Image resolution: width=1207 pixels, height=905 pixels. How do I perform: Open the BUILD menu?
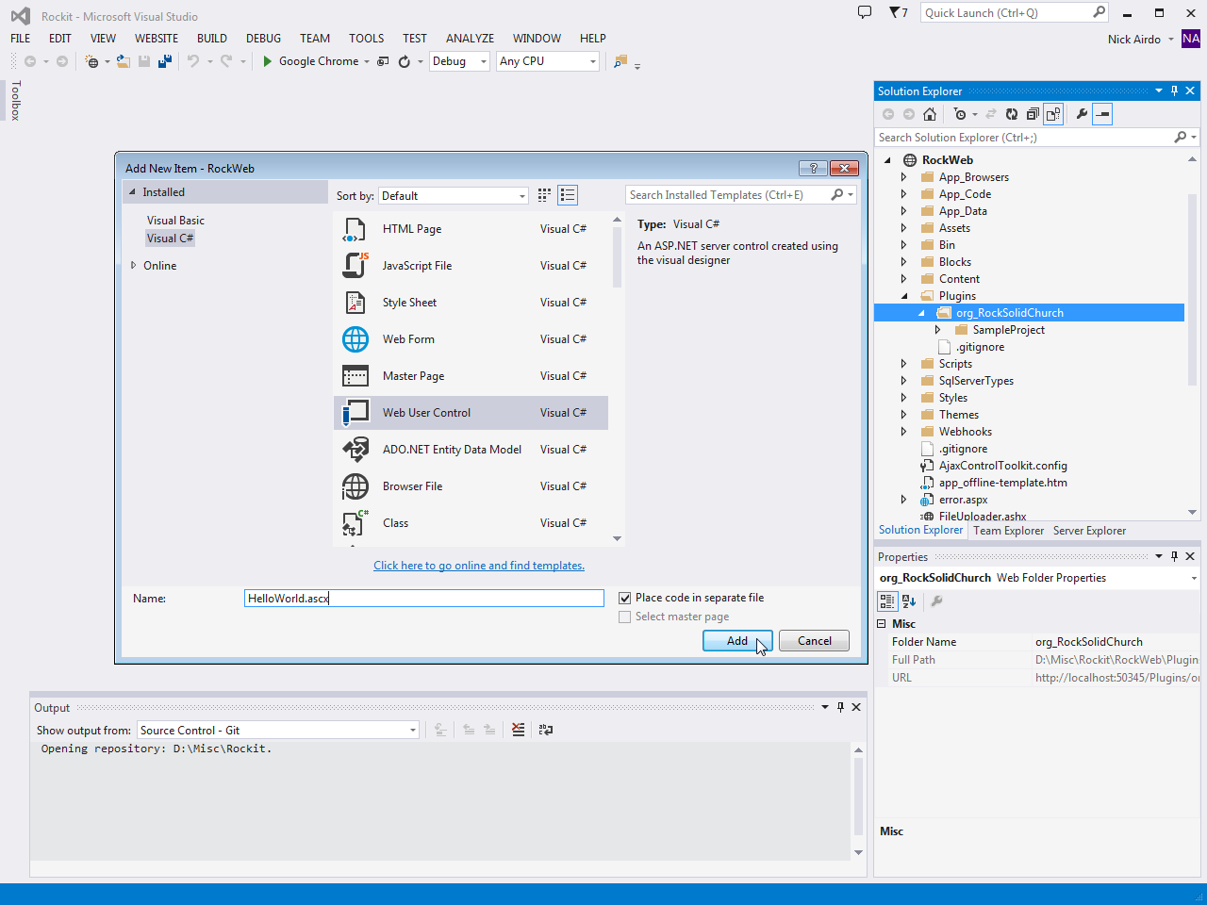coord(212,39)
